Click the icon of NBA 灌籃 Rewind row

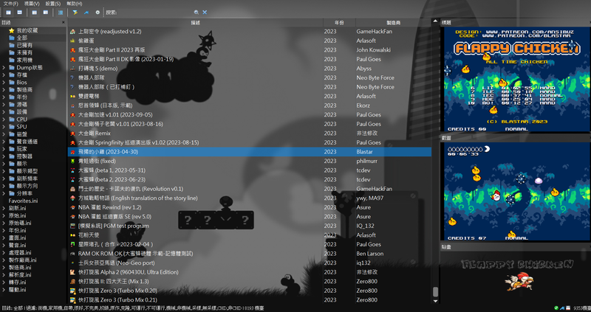(x=72, y=207)
